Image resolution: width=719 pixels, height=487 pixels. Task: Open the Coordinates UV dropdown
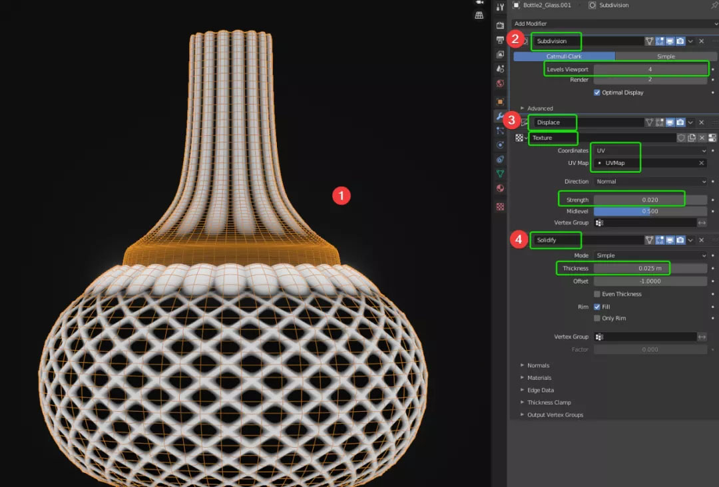pyautogui.click(x=650, y=151)
